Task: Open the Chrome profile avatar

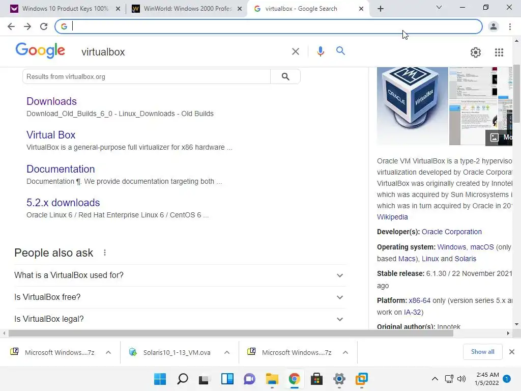Action: [494, 26]
